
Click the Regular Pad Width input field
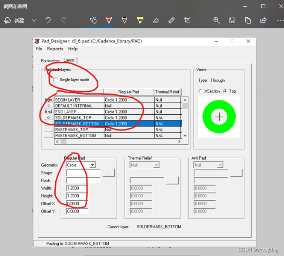point(77,188)
